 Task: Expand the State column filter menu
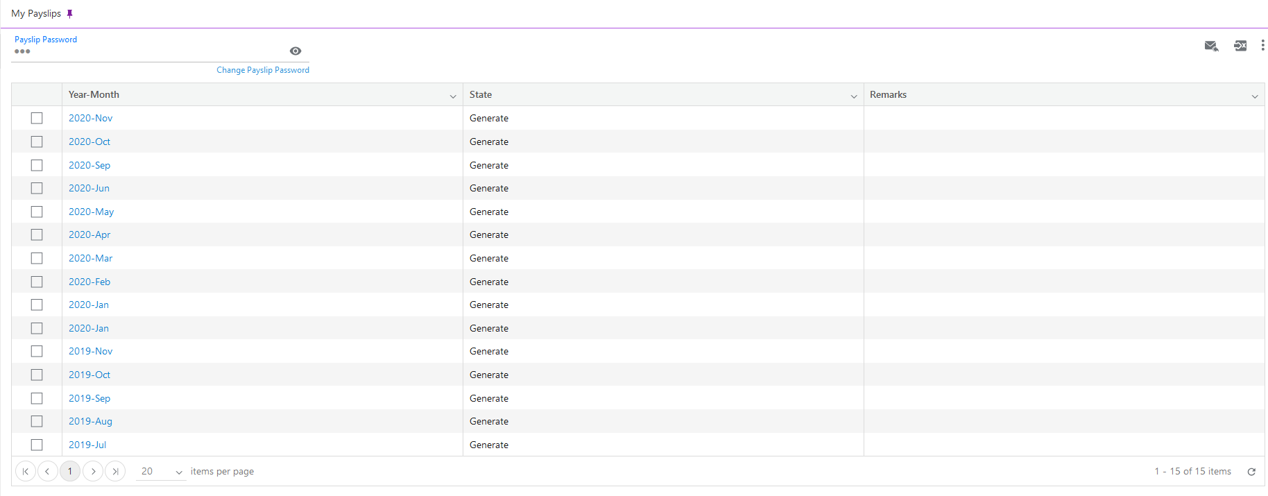coord(854,96)
